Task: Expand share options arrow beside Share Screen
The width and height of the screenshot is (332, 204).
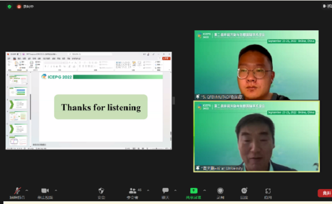Action: point(205,190)
